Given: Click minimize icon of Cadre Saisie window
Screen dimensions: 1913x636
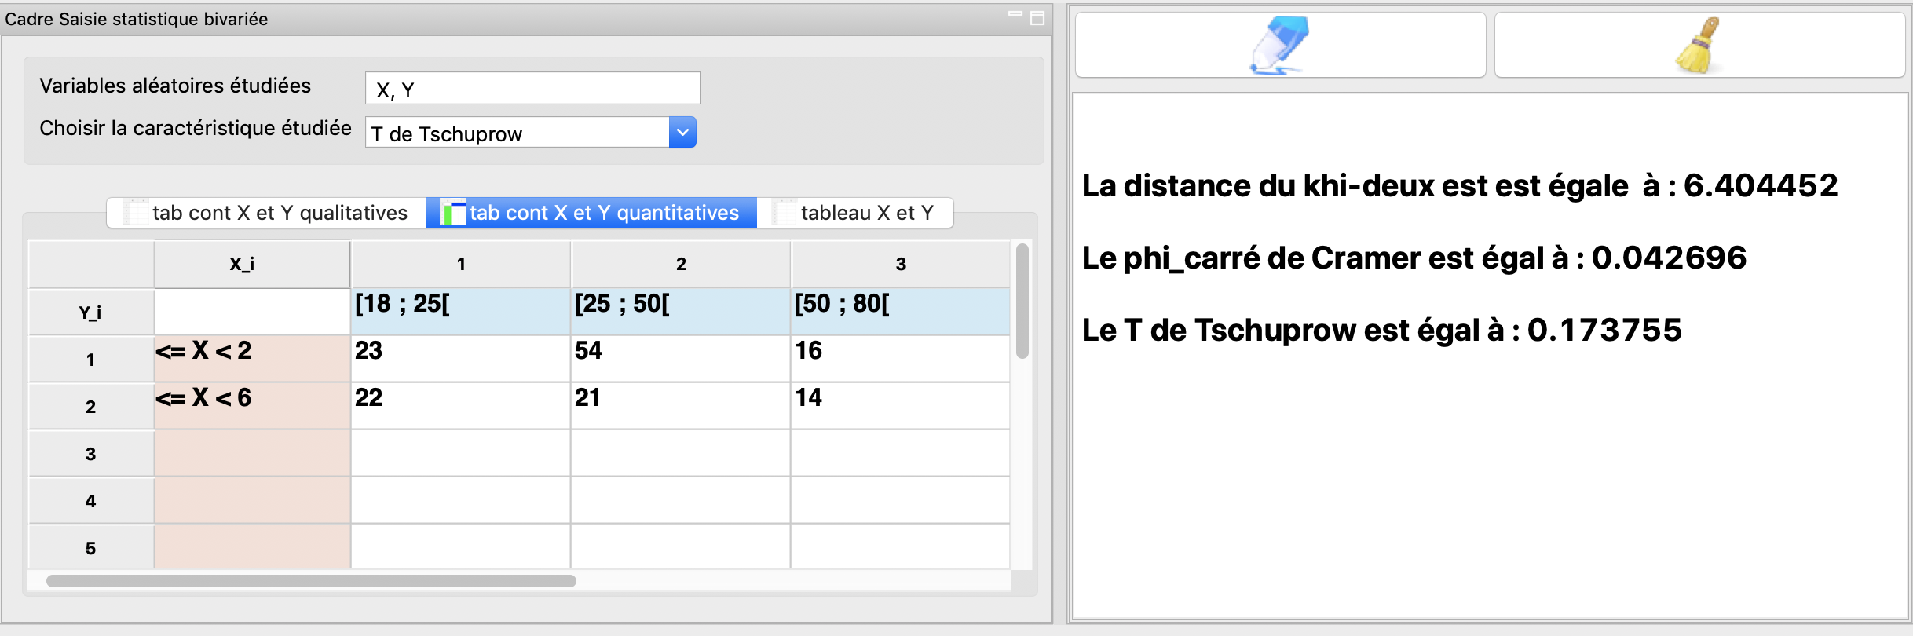Looking at the screenshot, I should [1015, 13].
